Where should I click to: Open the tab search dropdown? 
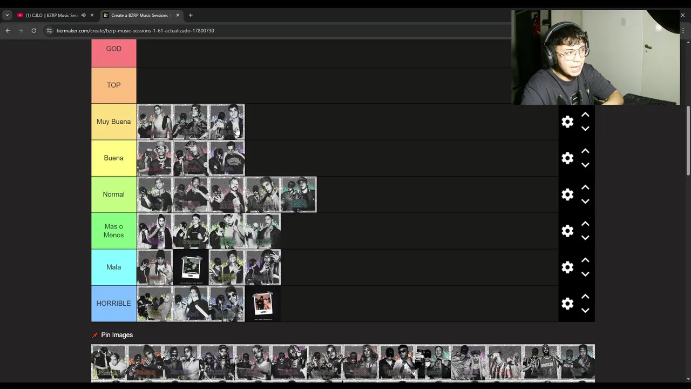[x=7, y=15]
